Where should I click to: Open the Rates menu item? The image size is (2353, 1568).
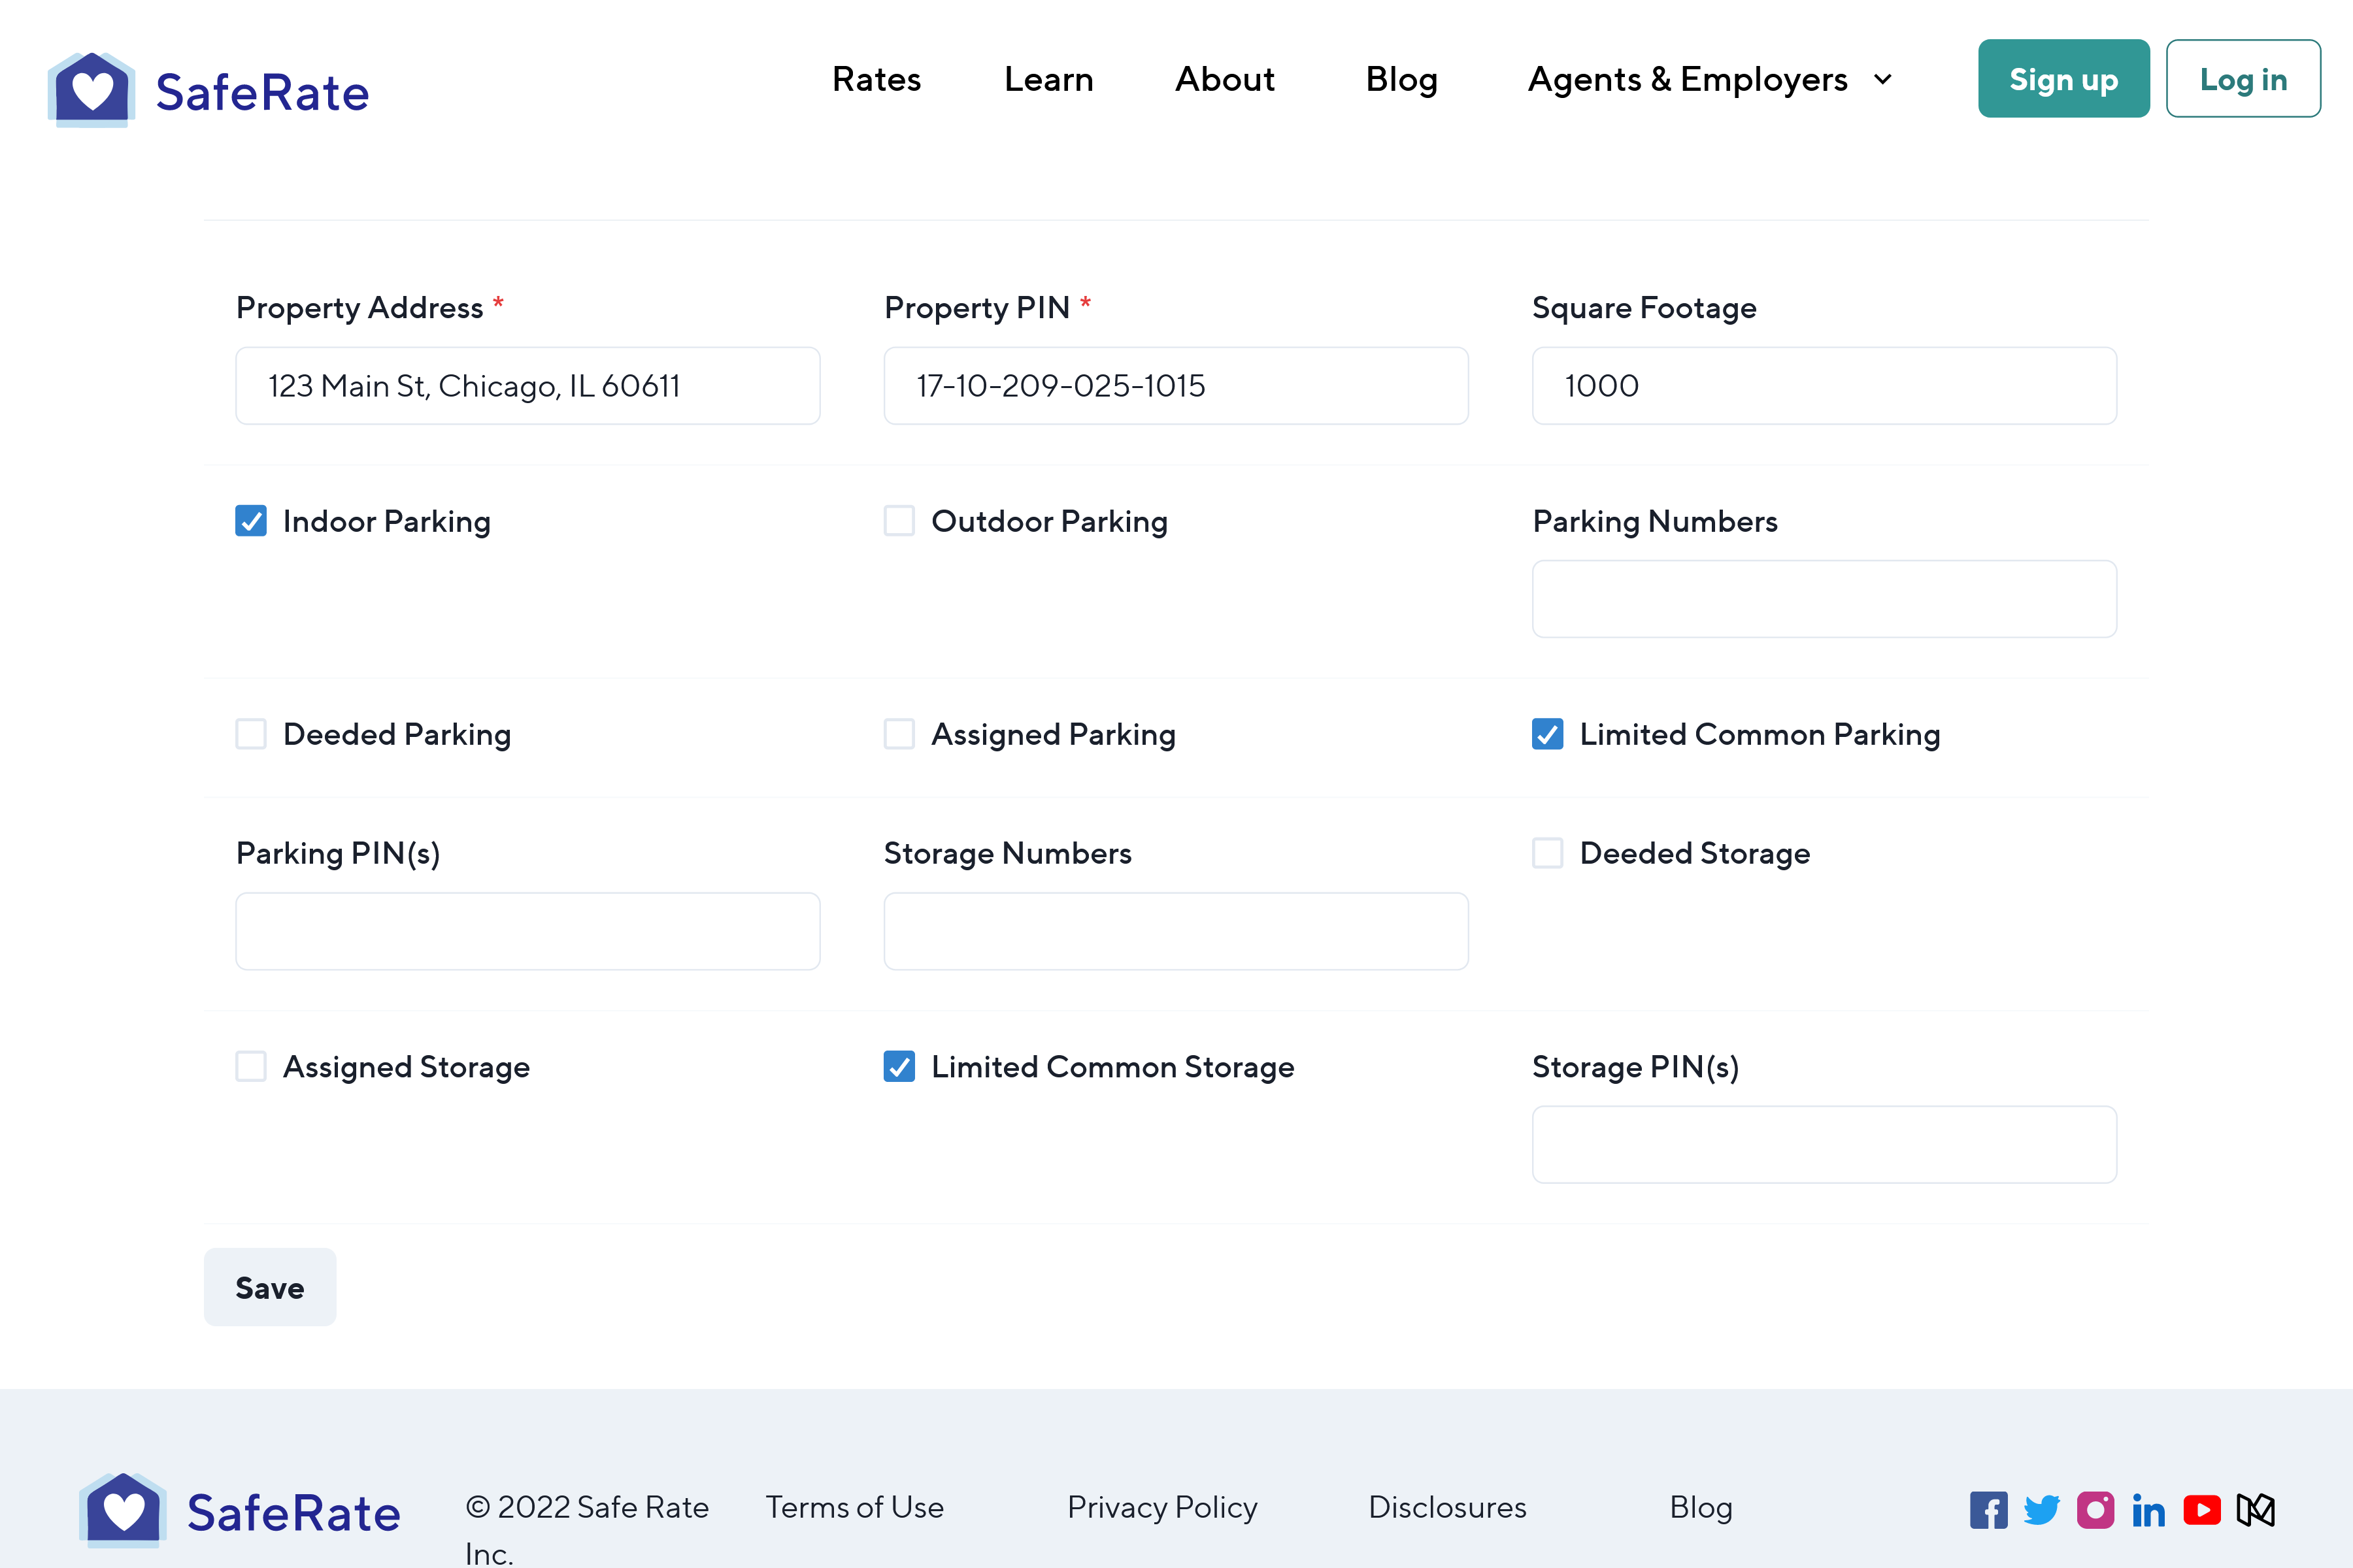pyautogui.click(x=876, y=79)
